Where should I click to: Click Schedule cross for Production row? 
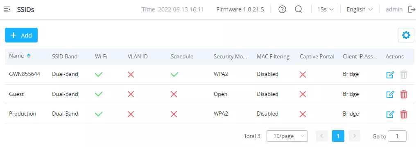(x=174, y=114)
